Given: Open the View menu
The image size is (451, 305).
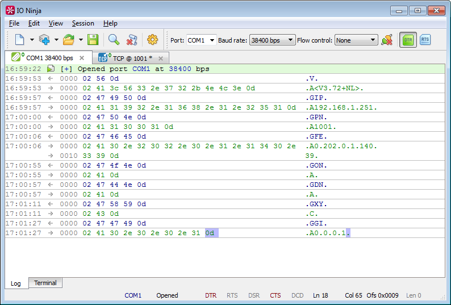Looking at the screenshot, I should click(56, 23).
